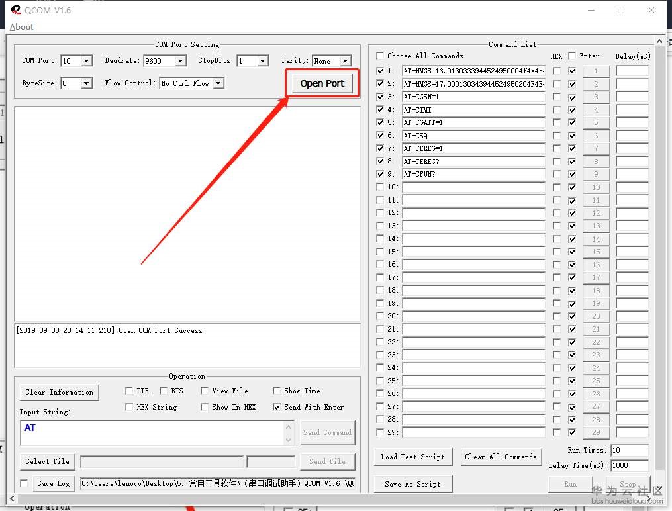672x511 pixels.
Task: Click the Input String scroll down arrow
Action: point(289,440)
